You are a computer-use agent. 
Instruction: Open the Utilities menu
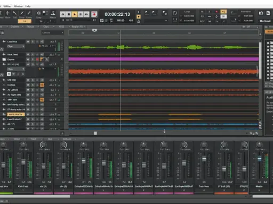[7, 6]
